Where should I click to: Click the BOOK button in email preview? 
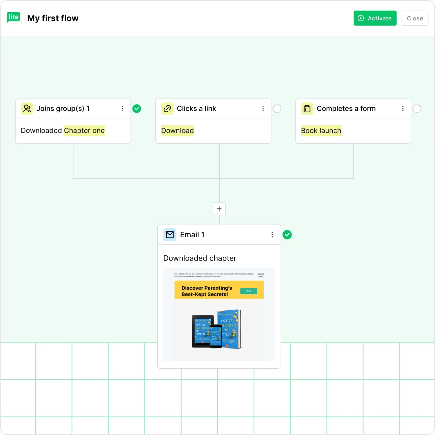249,291
